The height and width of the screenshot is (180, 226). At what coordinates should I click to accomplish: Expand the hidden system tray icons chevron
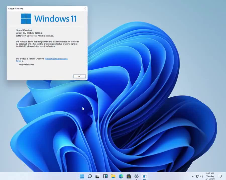tap(193, 176)
